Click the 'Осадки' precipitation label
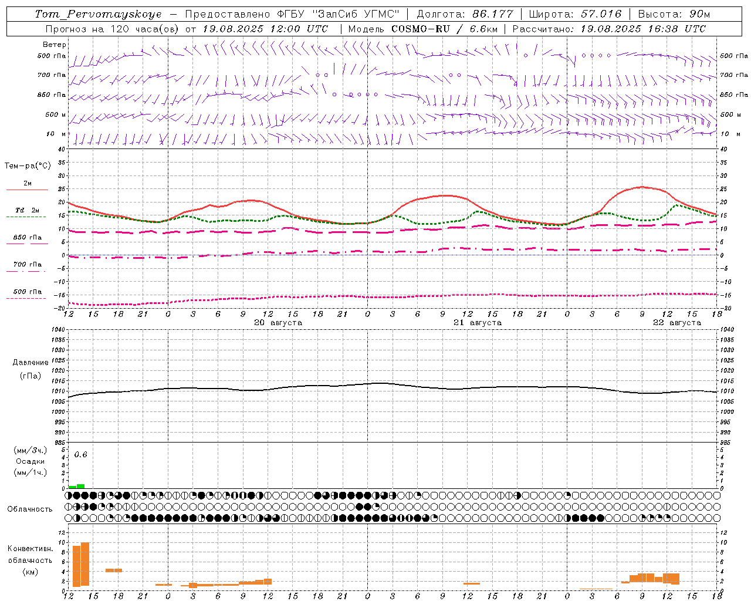 click(31, 461)
